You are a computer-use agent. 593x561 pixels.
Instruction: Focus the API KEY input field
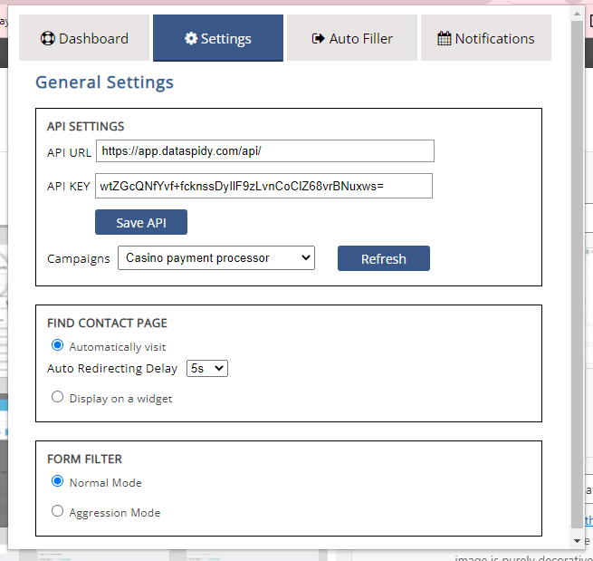(x=263, y=186)
